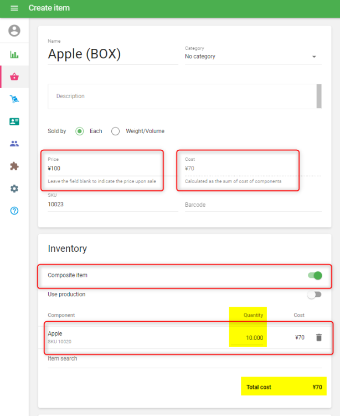Viewport: 340px width, 416px height.
Task: Open the hamburger menu
Action: click(14, 8)
